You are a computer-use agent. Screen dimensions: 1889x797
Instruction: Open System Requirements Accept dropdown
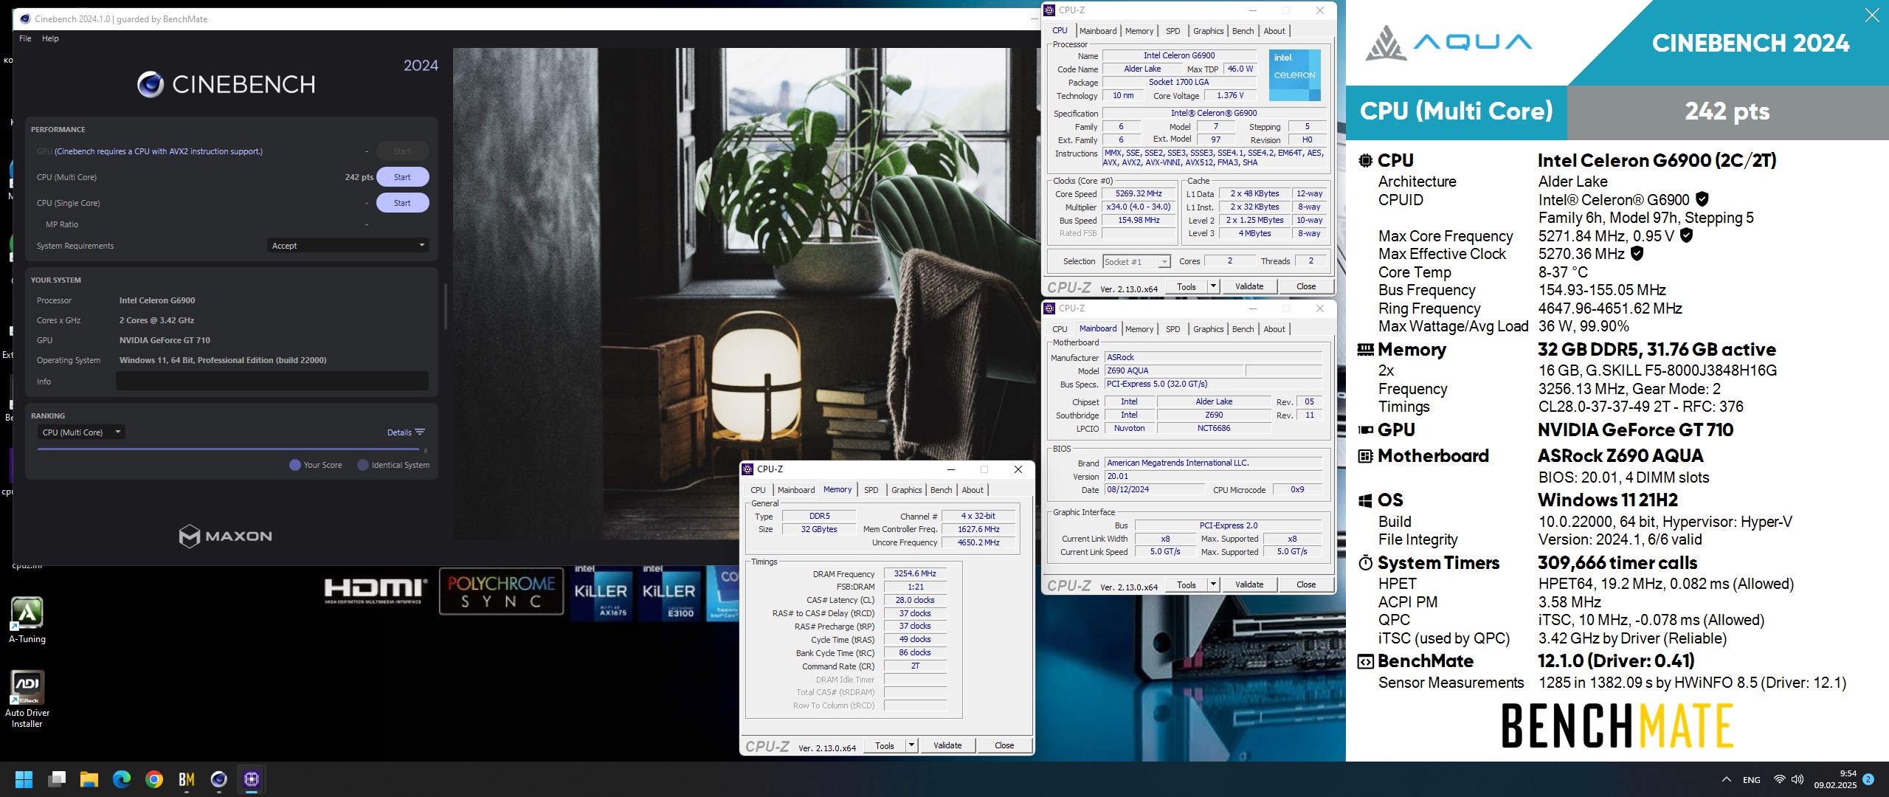click(x=348, y=246)
